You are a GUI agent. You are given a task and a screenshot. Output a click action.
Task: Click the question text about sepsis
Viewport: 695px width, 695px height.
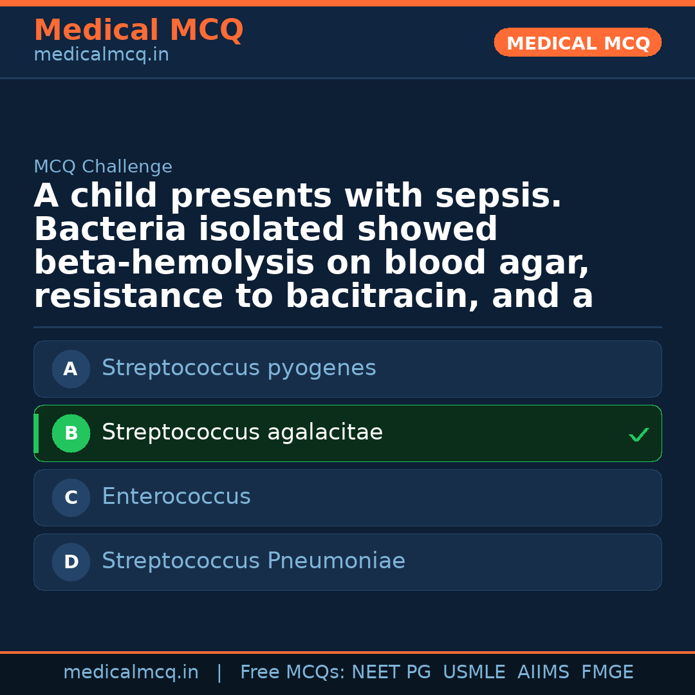click(313, 246)
